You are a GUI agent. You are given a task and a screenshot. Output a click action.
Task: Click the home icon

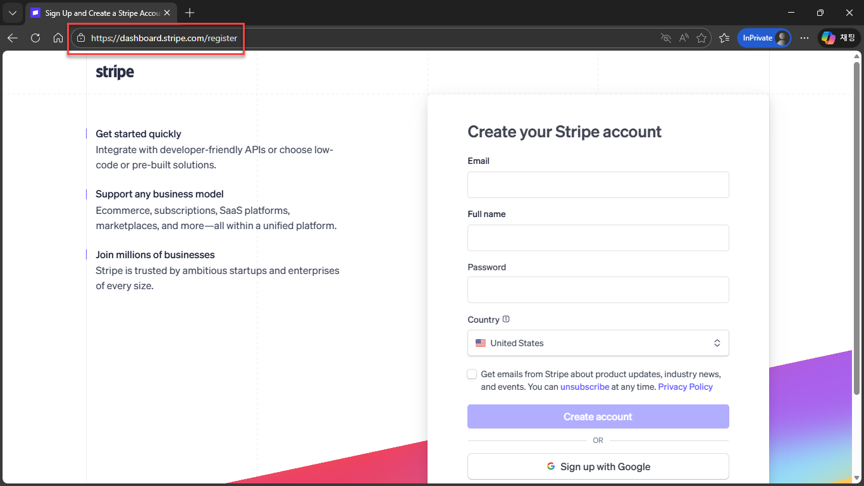tap(58, 38)
